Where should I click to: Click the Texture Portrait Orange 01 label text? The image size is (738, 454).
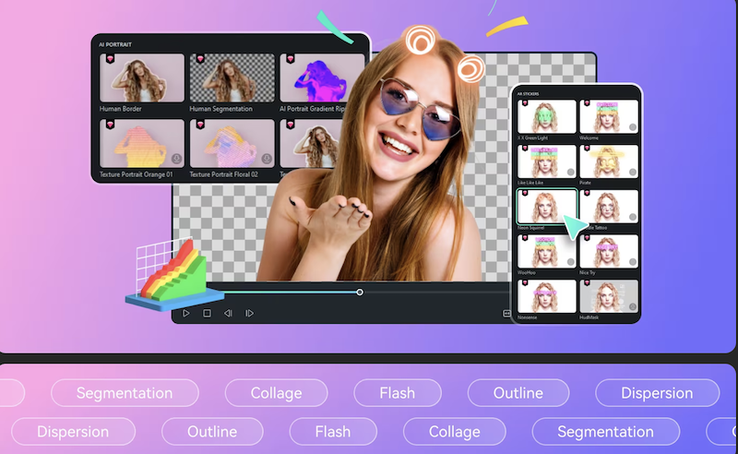click(136, 174)
